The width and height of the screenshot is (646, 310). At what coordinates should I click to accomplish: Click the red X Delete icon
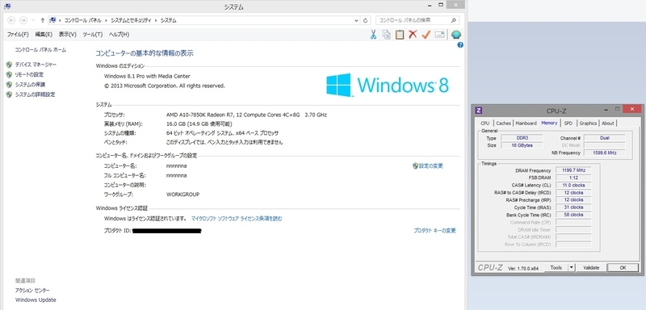(413, 35)
